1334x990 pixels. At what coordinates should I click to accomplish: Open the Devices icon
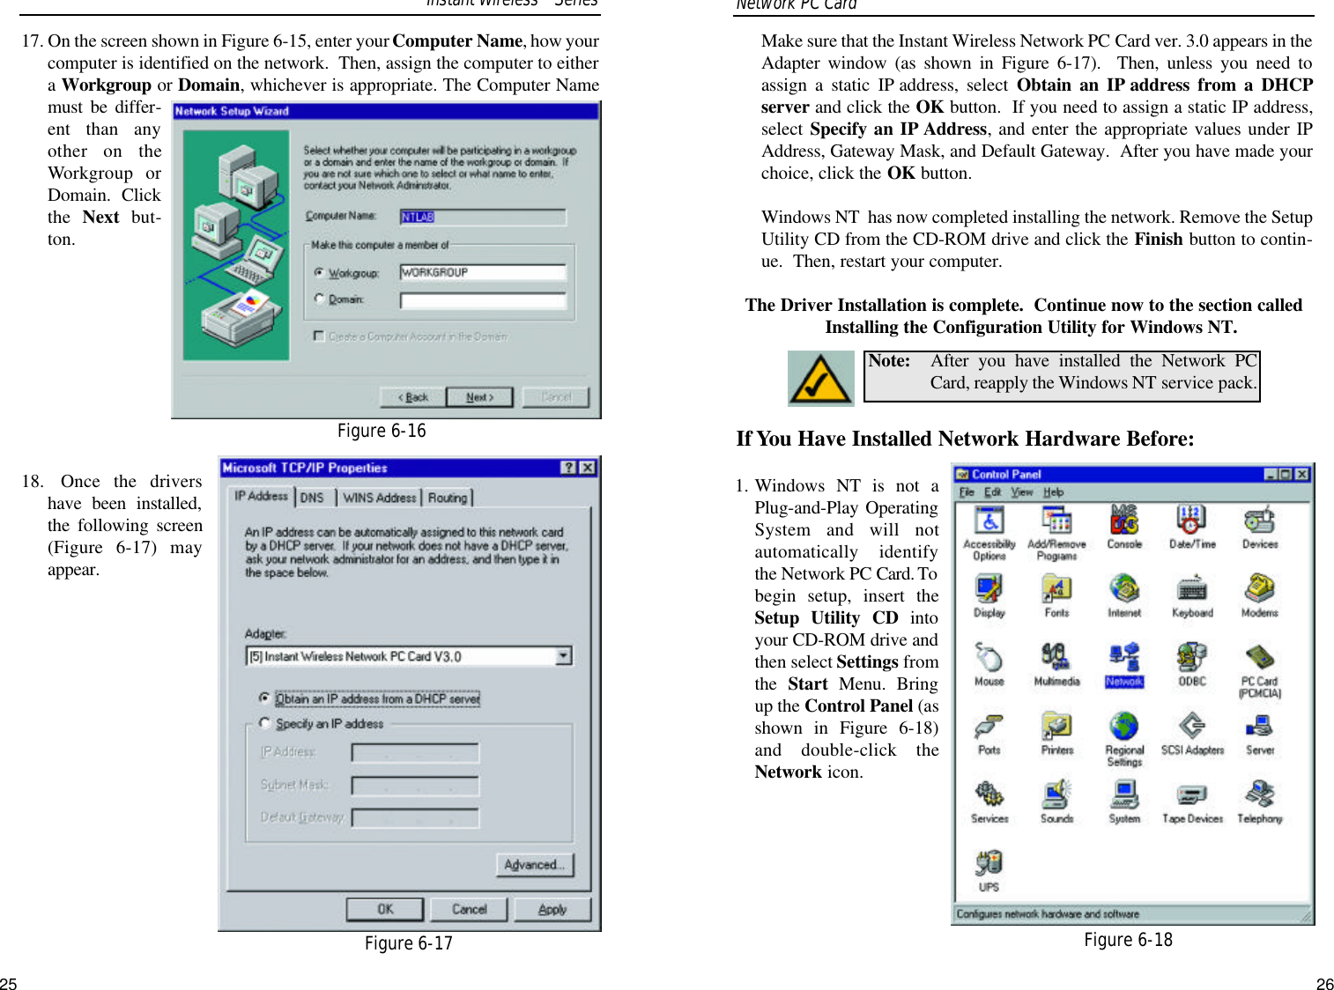pos(1259,528)
